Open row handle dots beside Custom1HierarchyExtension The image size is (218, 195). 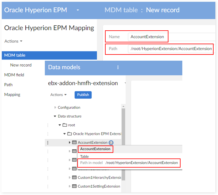[48, 178]
